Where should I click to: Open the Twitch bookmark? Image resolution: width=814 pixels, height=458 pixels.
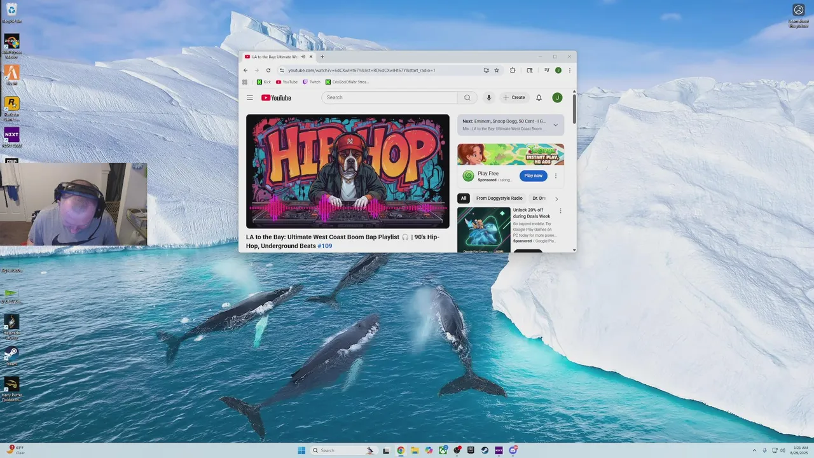pyautogui.click(x=312, y=82)
